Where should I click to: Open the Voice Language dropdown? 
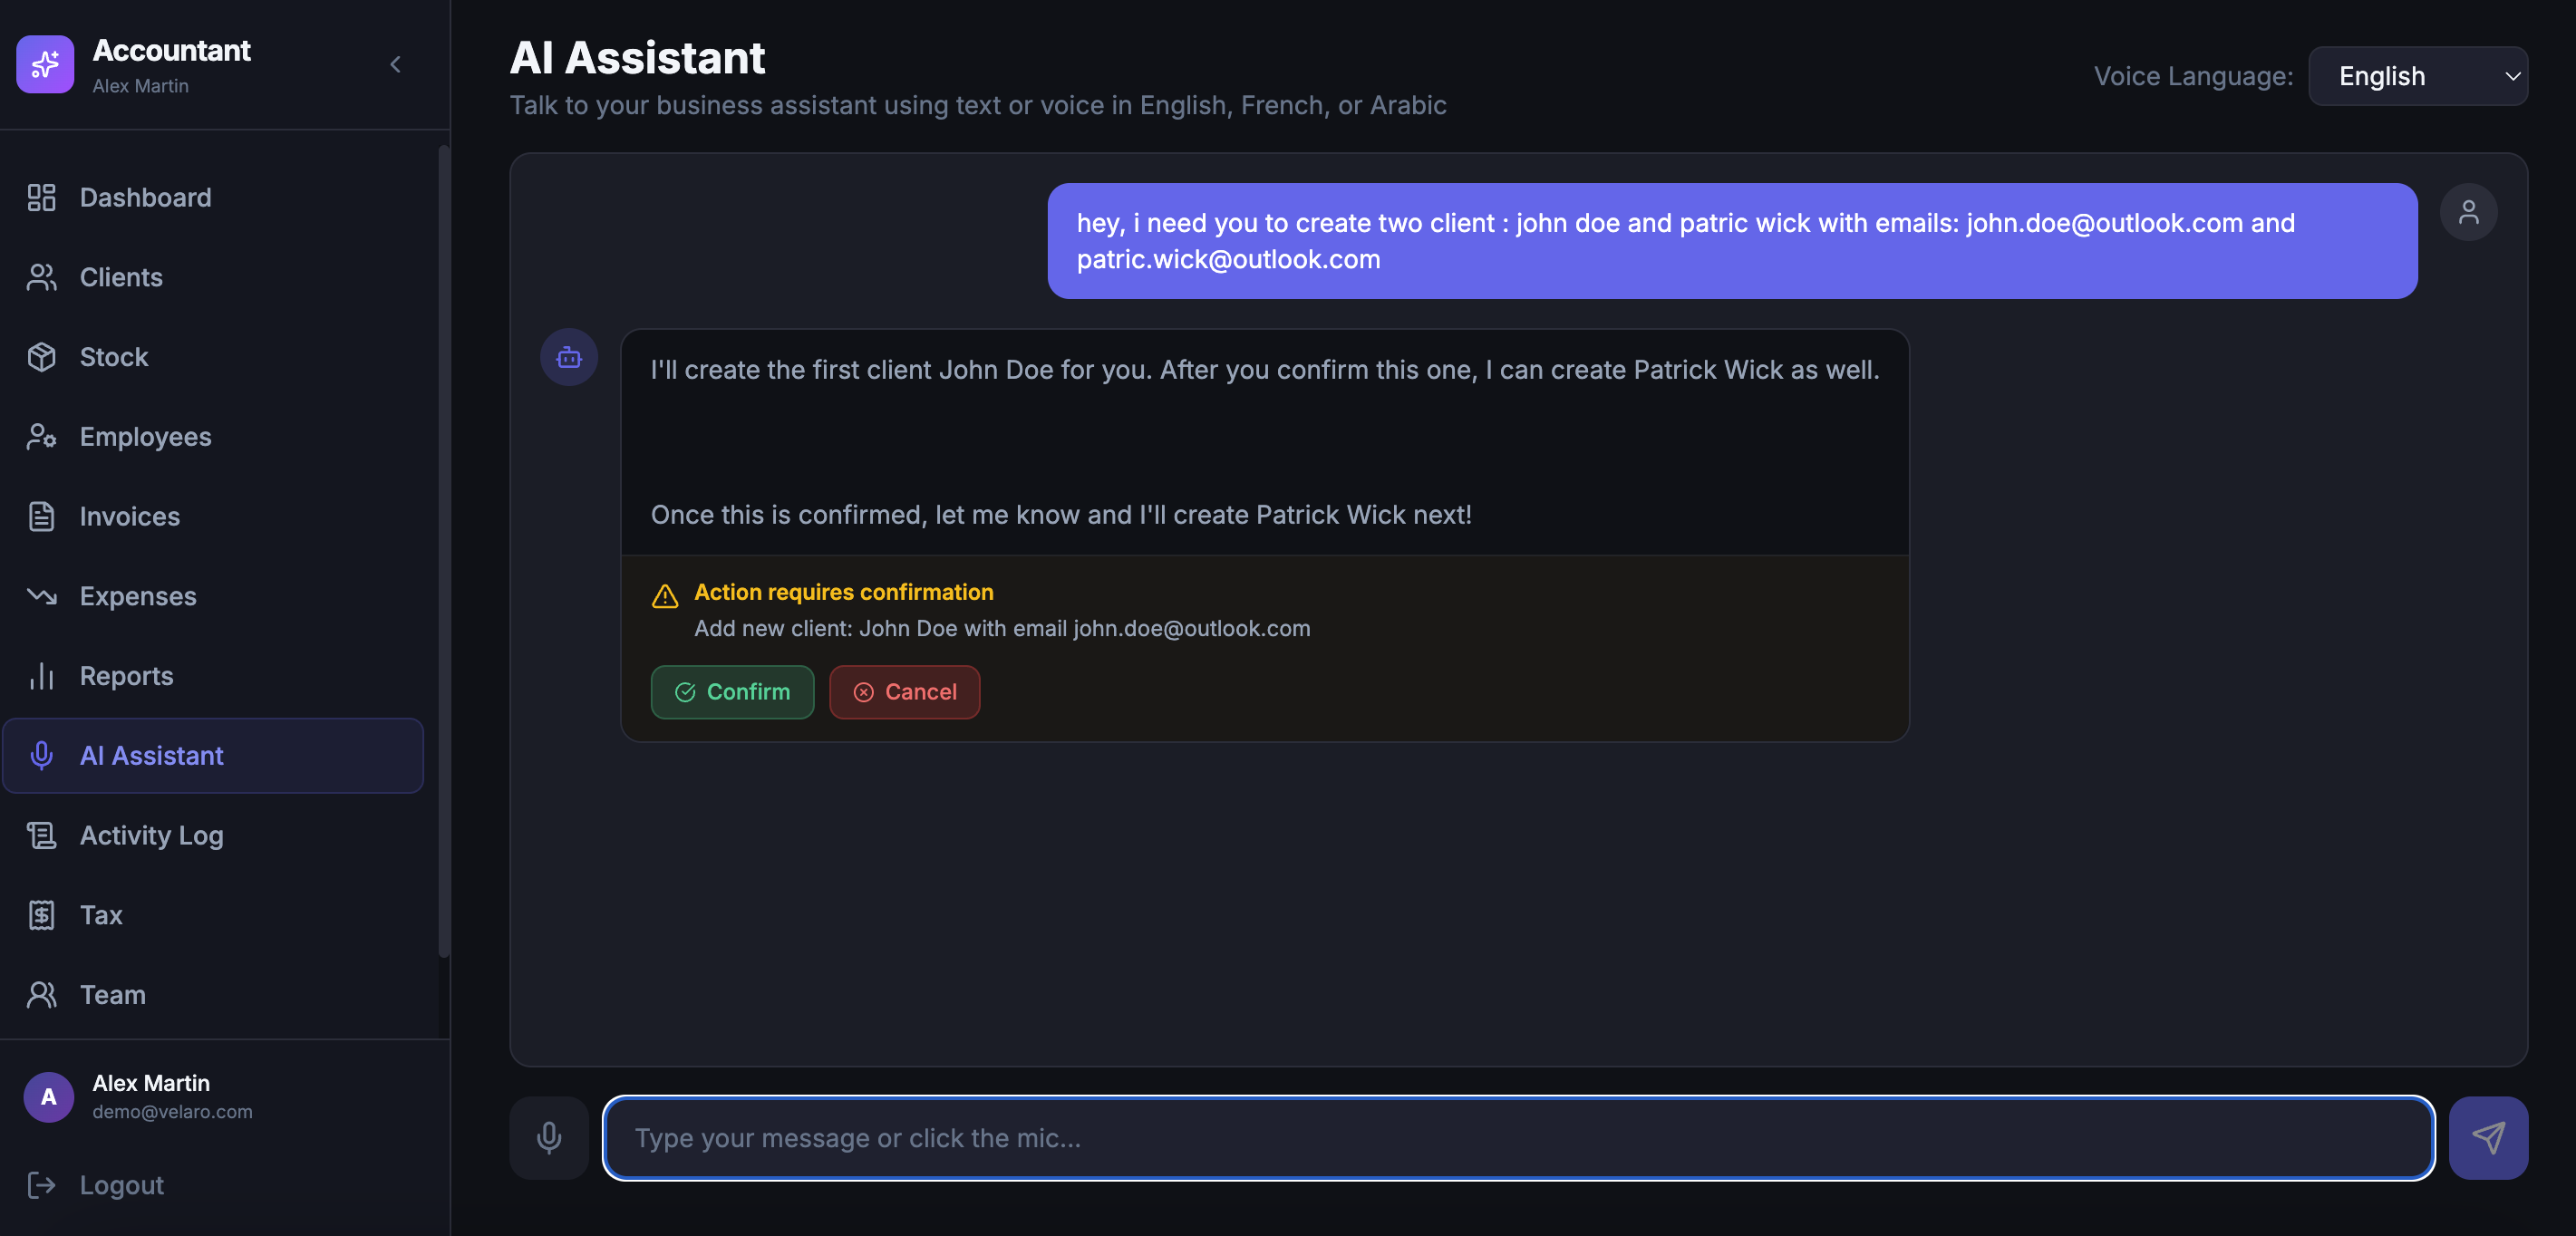point(2417,76)
